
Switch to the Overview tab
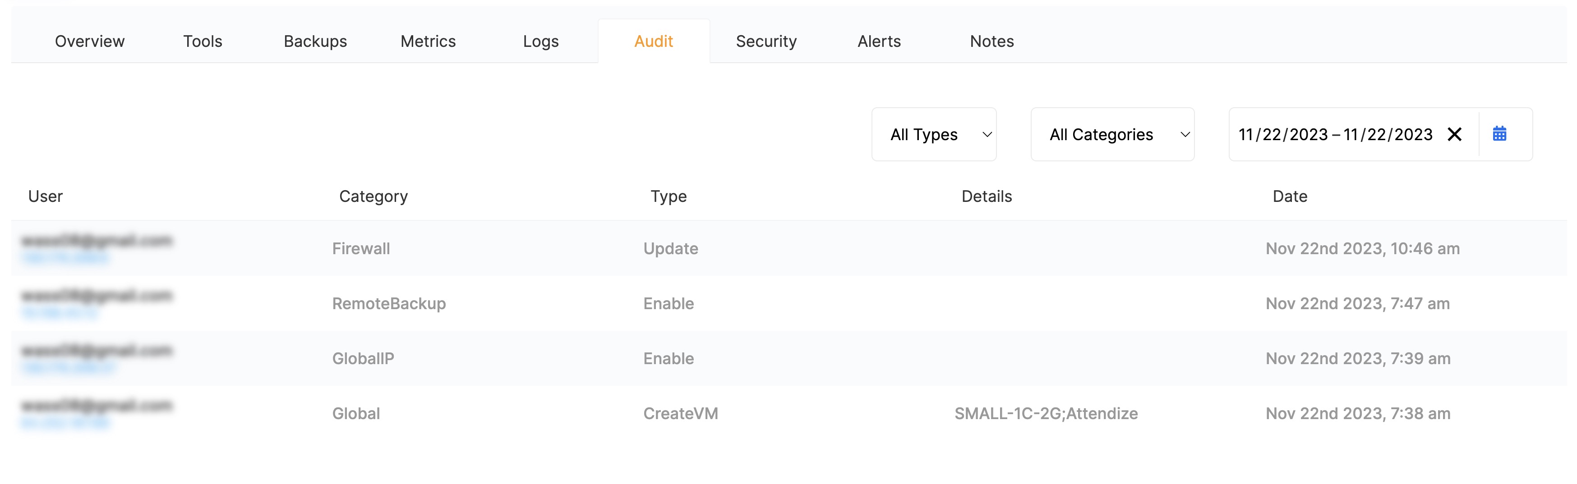pos(89,41)
